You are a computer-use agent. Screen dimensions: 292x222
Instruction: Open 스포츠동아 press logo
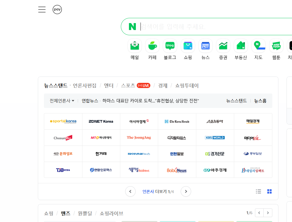tap(215, 122)
